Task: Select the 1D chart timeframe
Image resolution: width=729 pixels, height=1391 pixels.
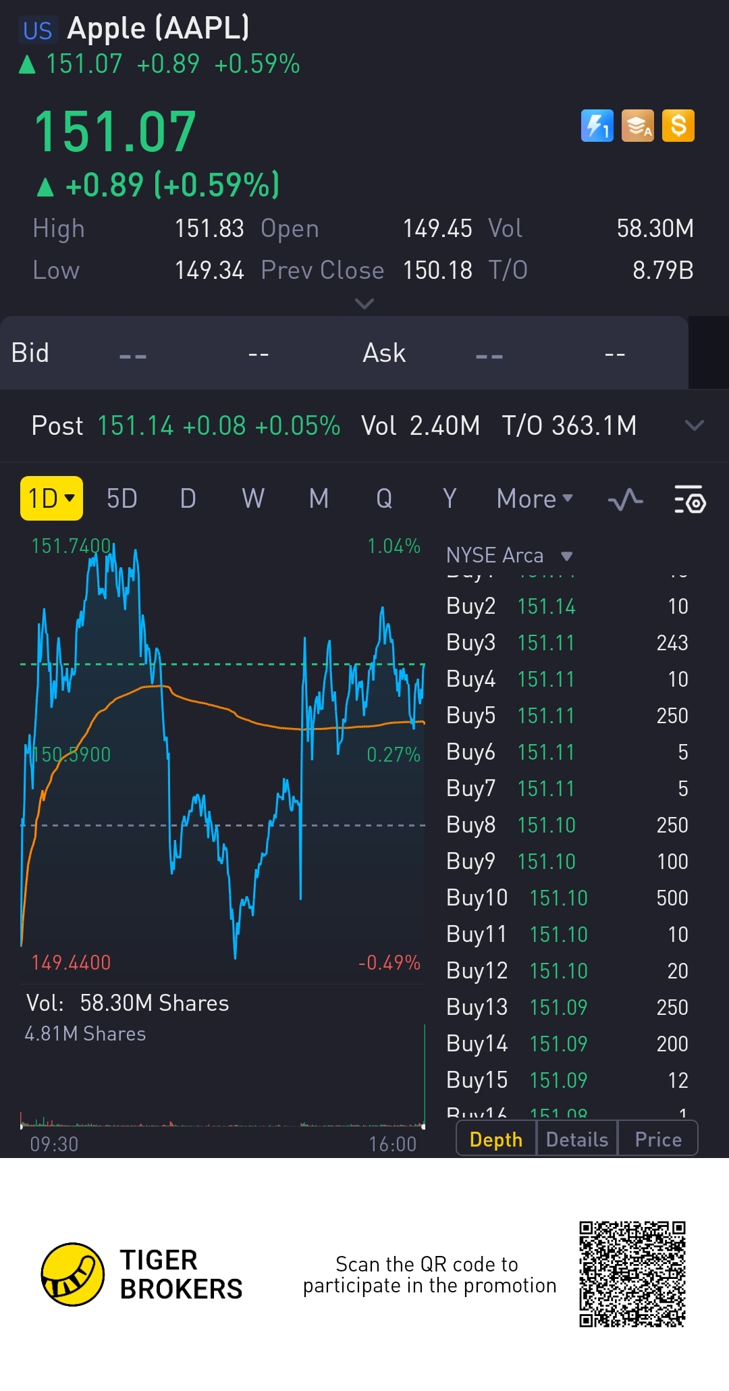Action: [x=51, y=498]
